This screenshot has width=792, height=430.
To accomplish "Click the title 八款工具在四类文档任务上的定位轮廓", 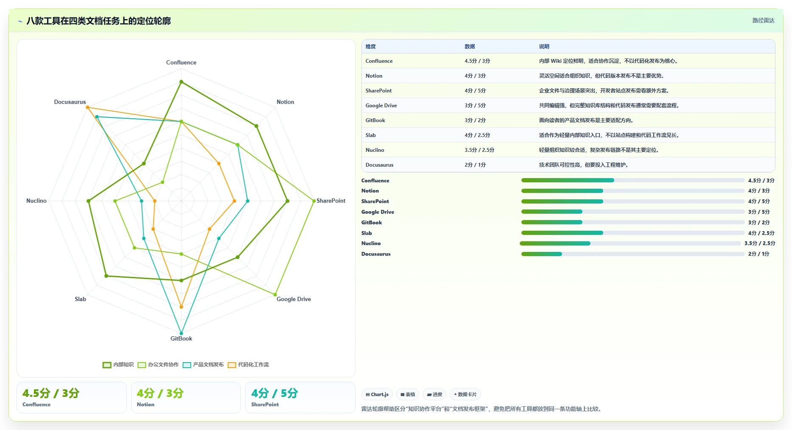I will point(98,21).
